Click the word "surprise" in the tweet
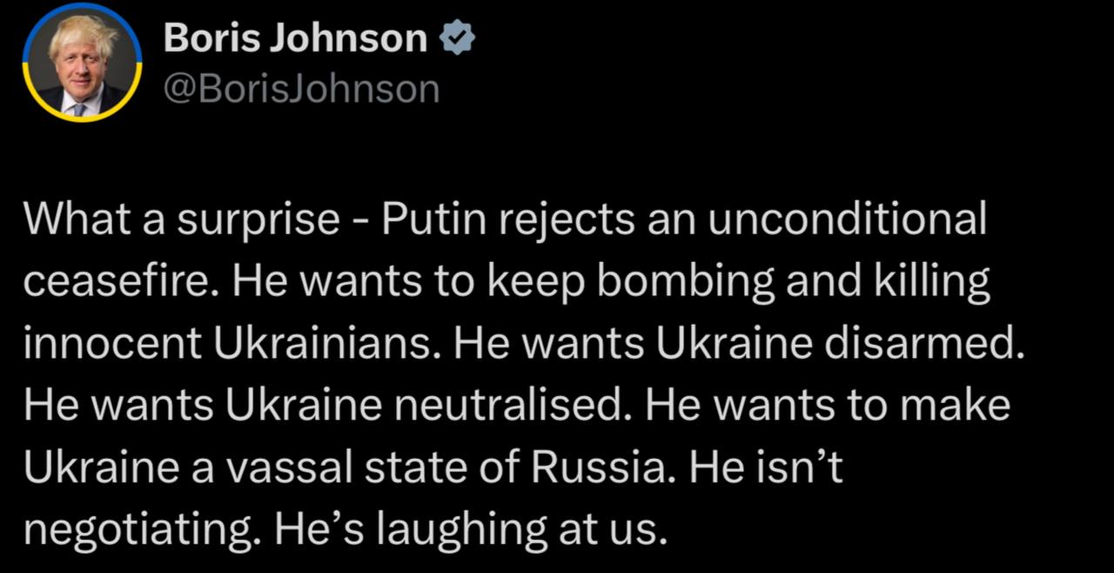This screenshot has width=1114, height=573. [257, 220]
